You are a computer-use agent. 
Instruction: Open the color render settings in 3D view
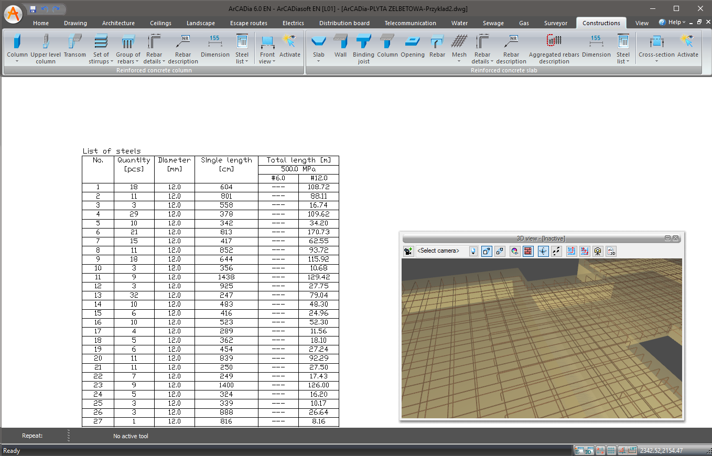pos(515,252)
